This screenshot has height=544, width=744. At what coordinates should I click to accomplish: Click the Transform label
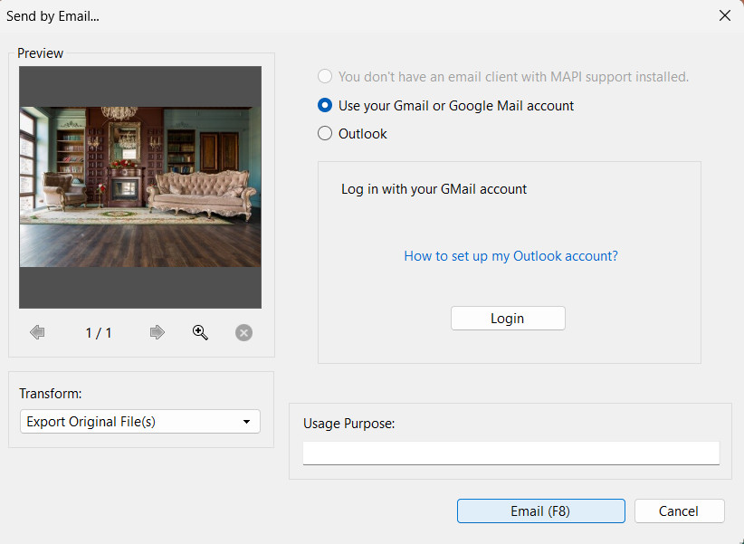[51, 394]
